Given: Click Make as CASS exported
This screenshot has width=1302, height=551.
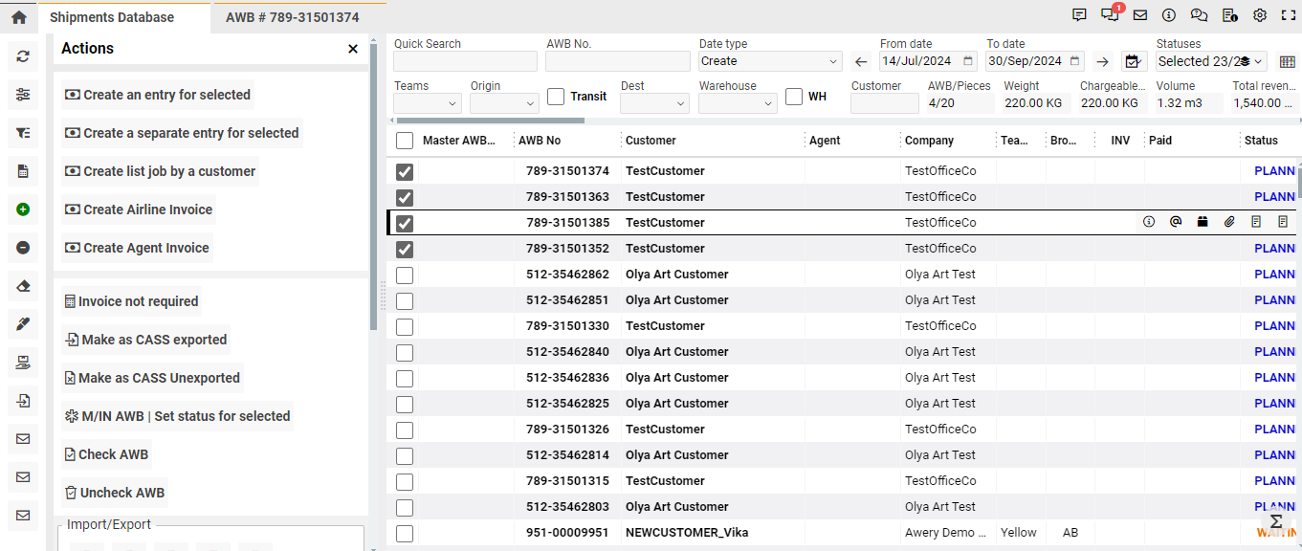Looking at the screenshot, I should pos(145,340).
